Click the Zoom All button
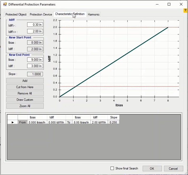 coord(25,106)
